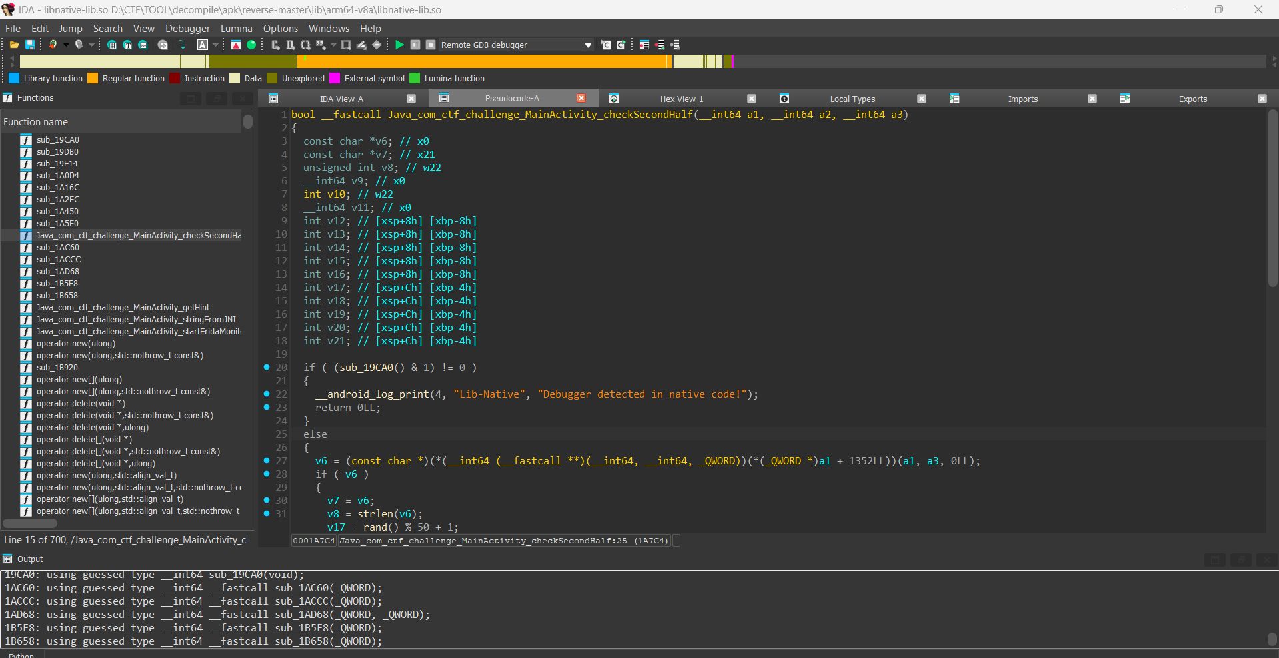This screenshot has height=658, width=1279.
Task: Click the Save database floppy icon
Action: click(x=30, y=45)
